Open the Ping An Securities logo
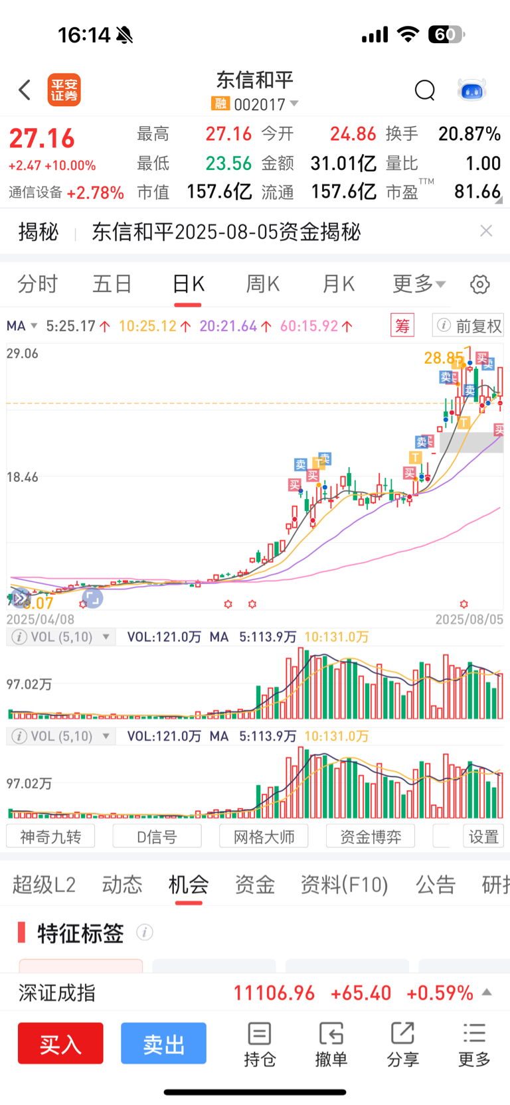 pos(64,90)
